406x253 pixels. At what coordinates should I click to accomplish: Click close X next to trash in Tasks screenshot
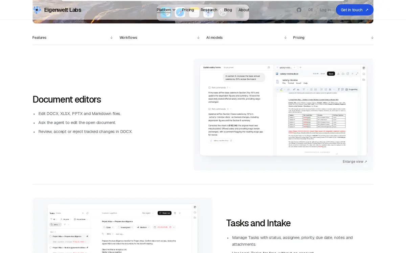pyautogui.click(x=180, y=213)
